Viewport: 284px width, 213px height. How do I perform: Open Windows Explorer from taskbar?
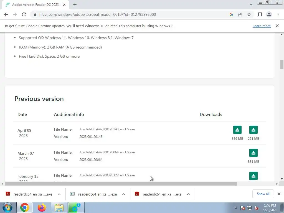pos(59,207)
